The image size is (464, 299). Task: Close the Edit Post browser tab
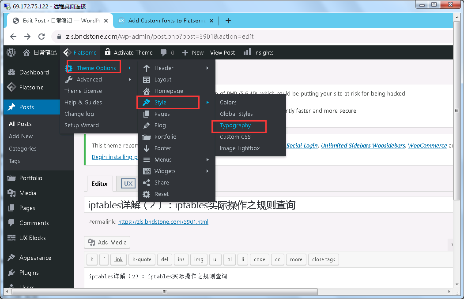click(x=106, y=21)
